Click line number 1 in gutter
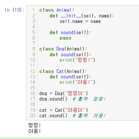 coord(33,10)
